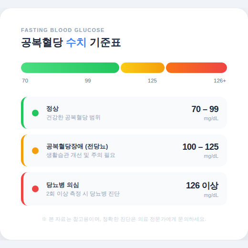The width and height of the screenshot is (248, 248).
Task: Open the 정상 category card
Action: point(124,113)
